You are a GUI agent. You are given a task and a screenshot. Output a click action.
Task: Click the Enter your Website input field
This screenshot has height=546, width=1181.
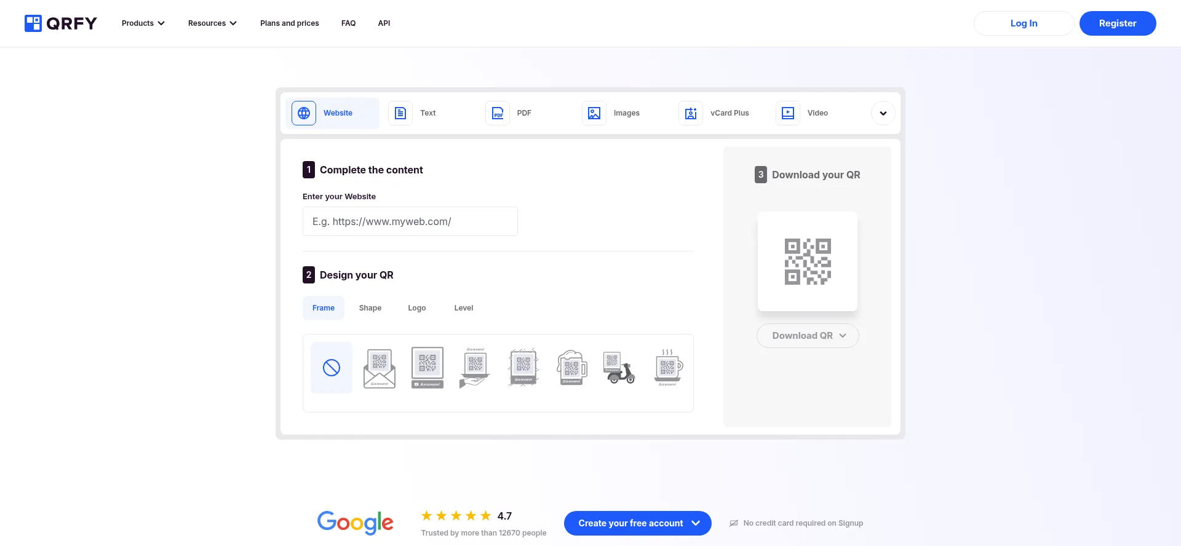(410, 221)
